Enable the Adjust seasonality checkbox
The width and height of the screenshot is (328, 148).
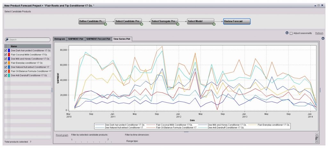291,33
